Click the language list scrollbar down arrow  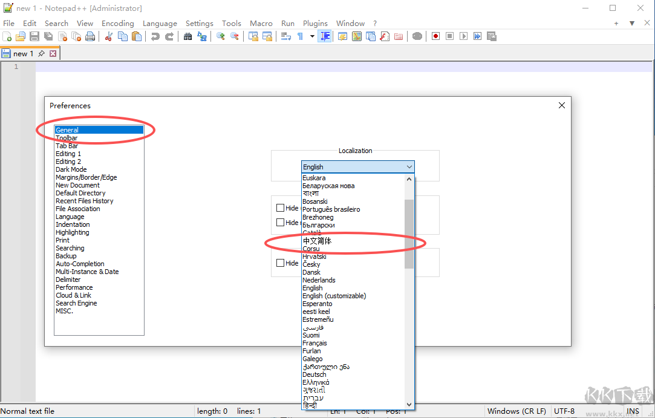409,404
